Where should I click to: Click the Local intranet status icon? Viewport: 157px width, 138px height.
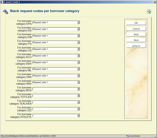click(128, 136)
